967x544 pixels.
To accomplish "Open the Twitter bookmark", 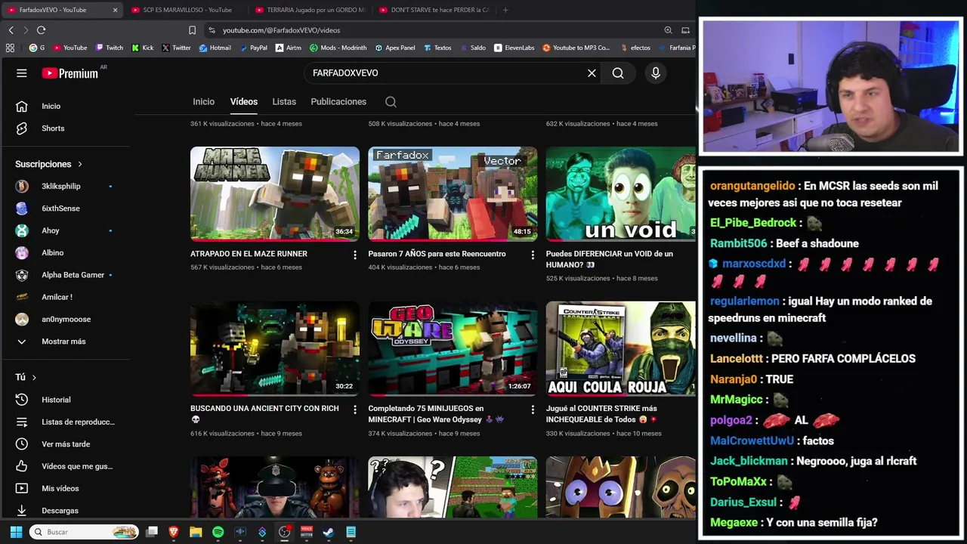I will [176, 48].
